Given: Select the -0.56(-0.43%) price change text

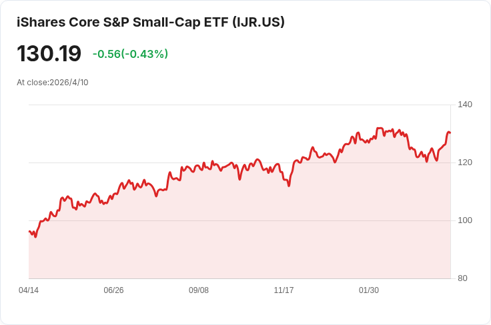Looking at the screenshot, I should coord(130,54).
